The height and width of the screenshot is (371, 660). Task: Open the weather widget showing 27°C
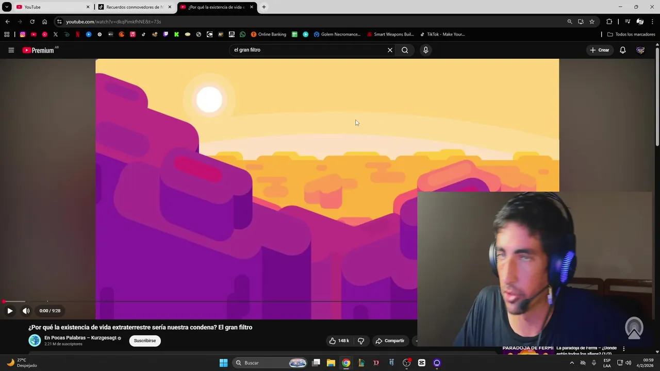[x=21, y=363]
